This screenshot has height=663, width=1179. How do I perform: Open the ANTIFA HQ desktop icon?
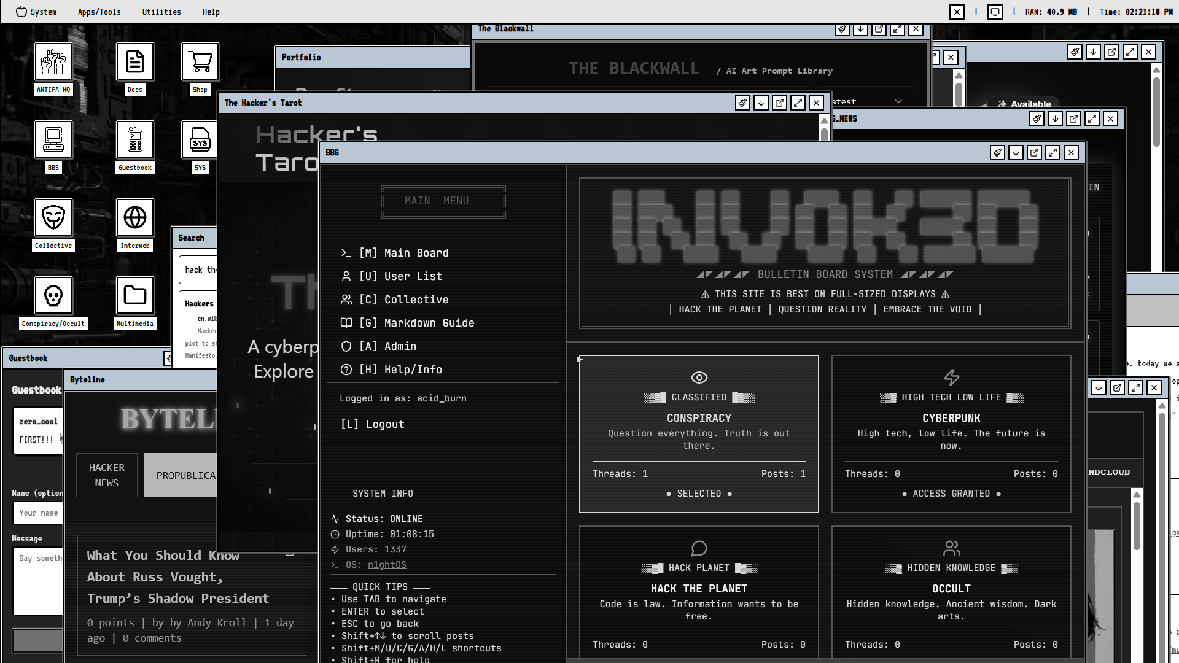click(x=53, y=61)
